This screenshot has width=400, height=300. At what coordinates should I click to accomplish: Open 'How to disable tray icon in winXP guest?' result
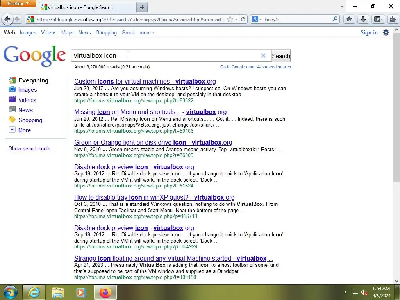[x=154, y=197]
